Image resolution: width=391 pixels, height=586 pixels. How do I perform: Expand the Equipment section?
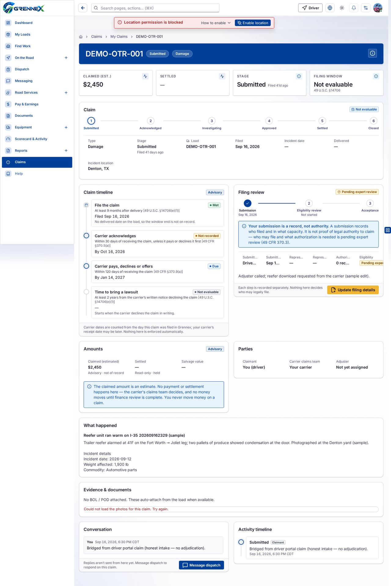tap(66, 127)
